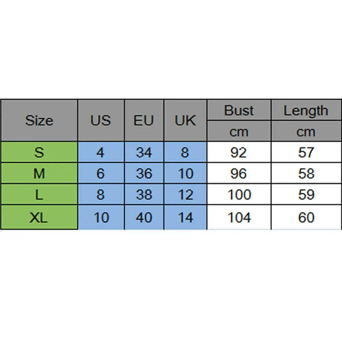Select the green S size cell

39,152
